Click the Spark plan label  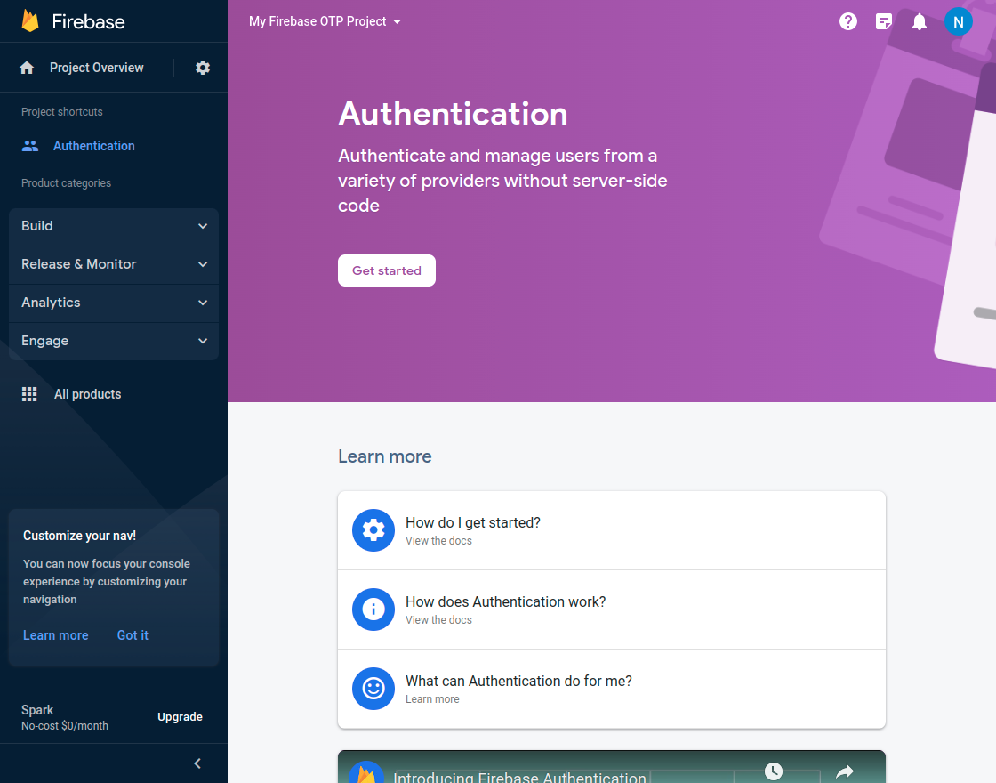pos(37,710)
